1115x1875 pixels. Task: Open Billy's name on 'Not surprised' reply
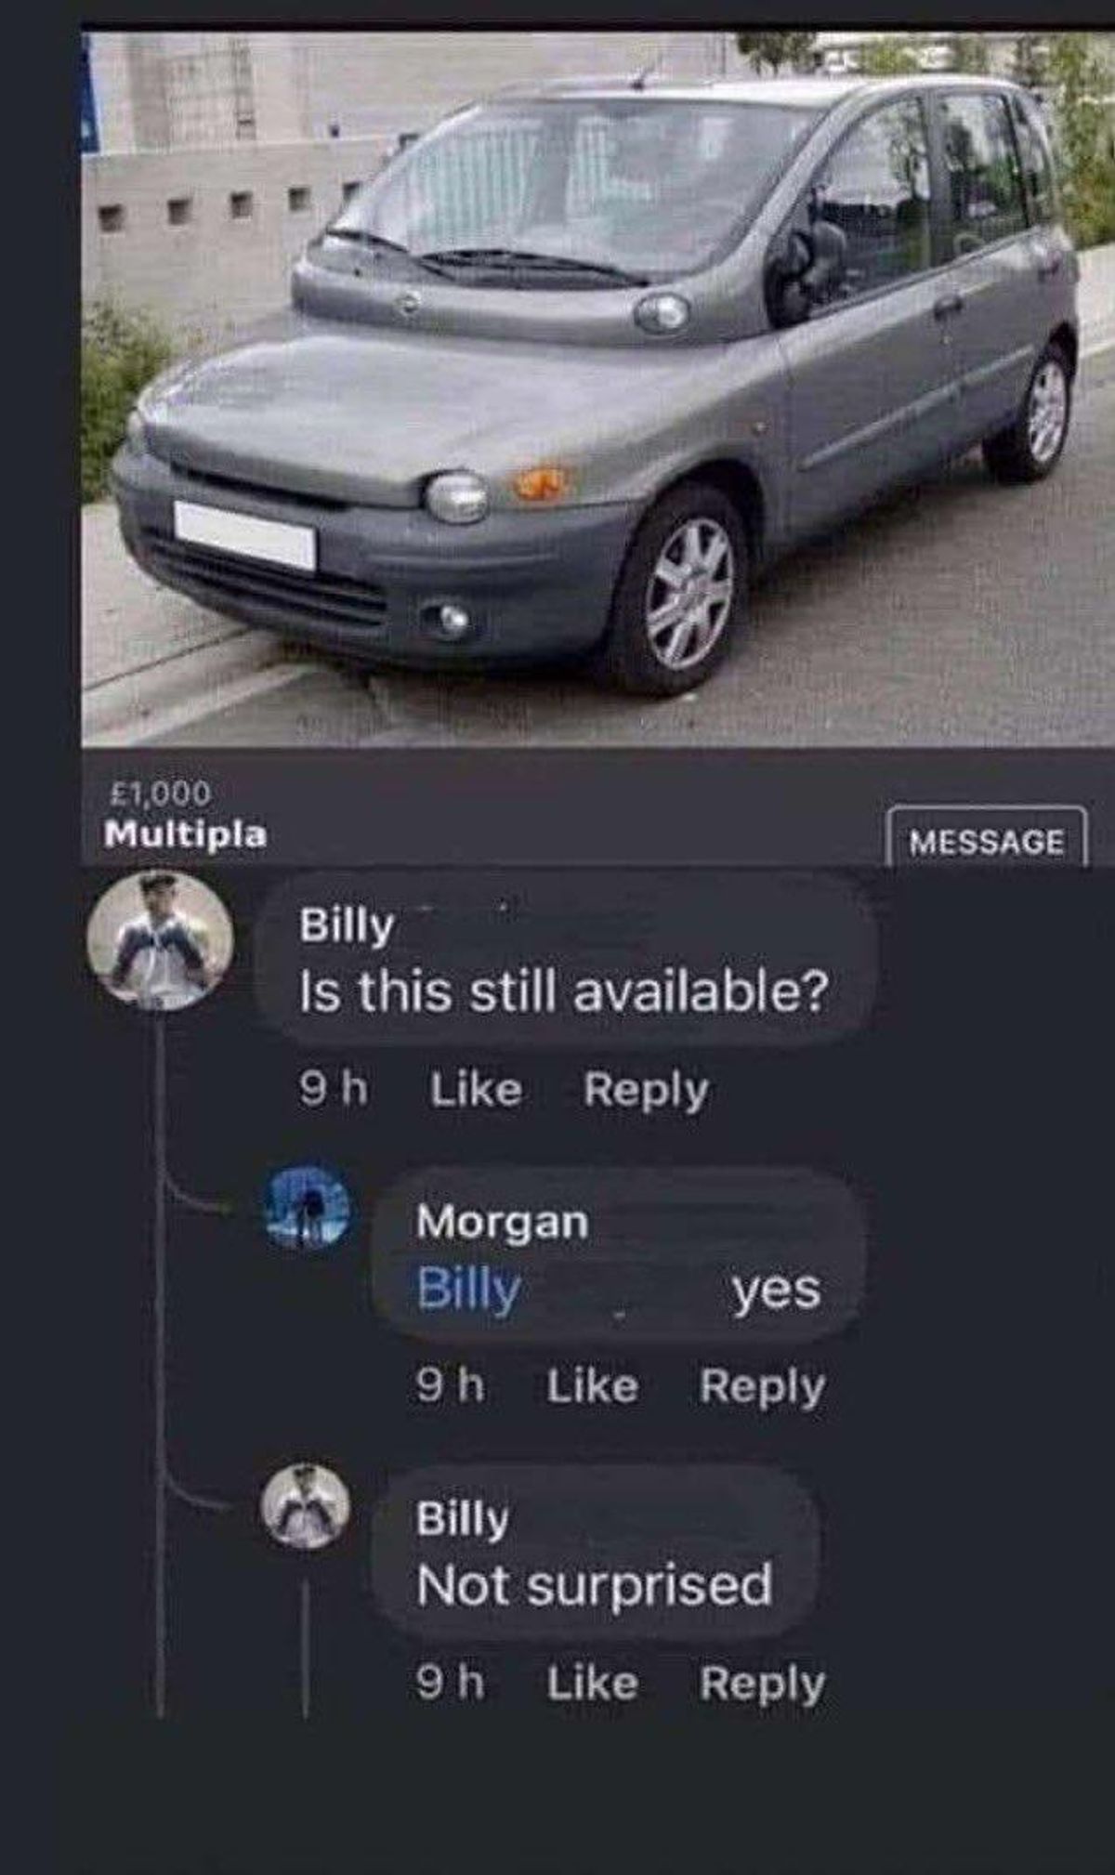click(462, 1520)
